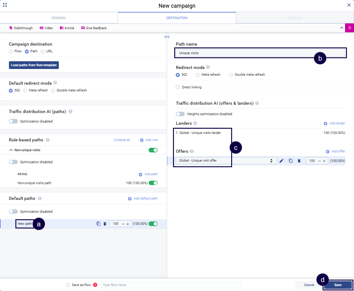Enable Weights optimization toggle
Viewport: 354px width, 291px height.
pyautogui.click(x=180, y=114)
